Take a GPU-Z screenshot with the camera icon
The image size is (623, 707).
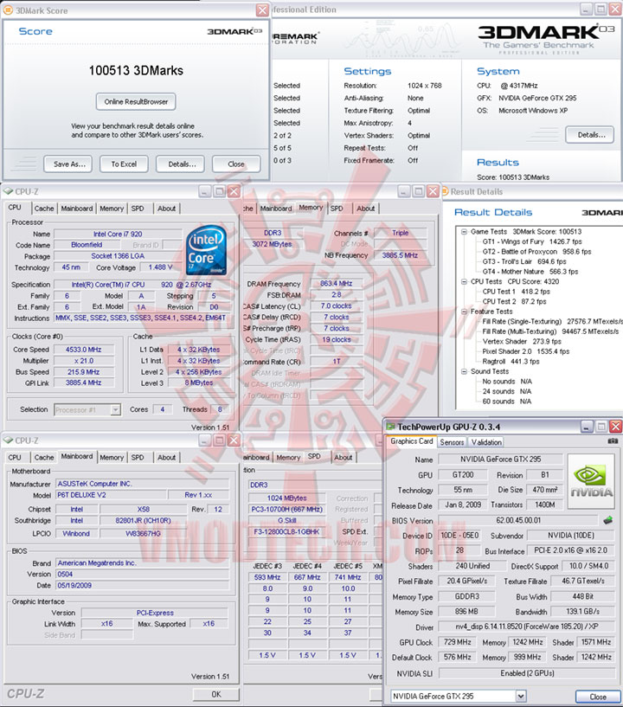pos(613,441)
